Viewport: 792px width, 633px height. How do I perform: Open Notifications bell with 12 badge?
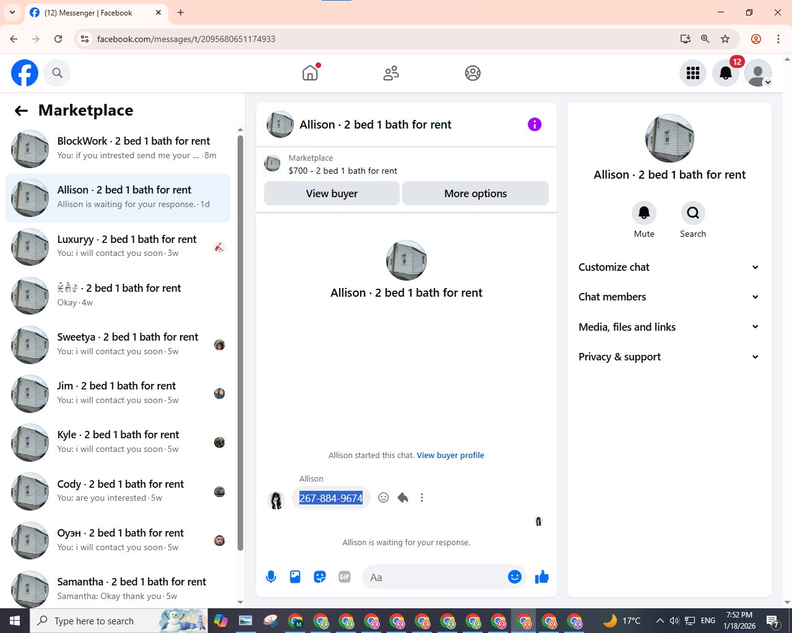pos(726,73)
